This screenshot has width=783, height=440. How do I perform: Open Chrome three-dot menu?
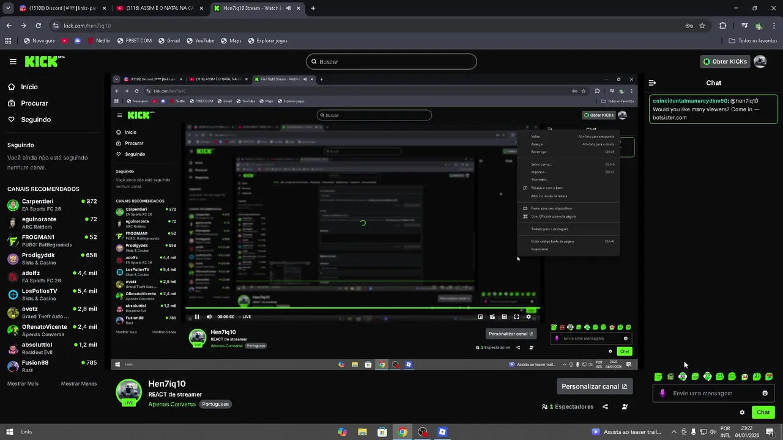click(774, 26)
